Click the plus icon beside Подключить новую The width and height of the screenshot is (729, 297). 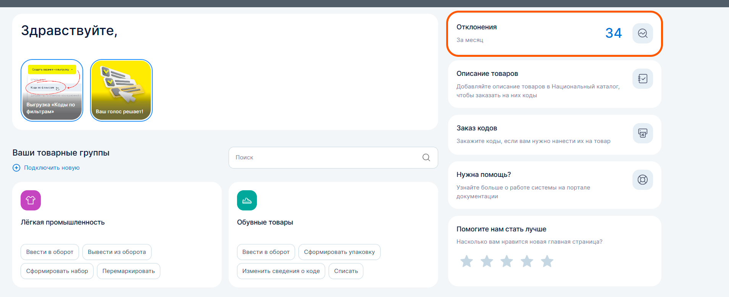click(16, 168)
